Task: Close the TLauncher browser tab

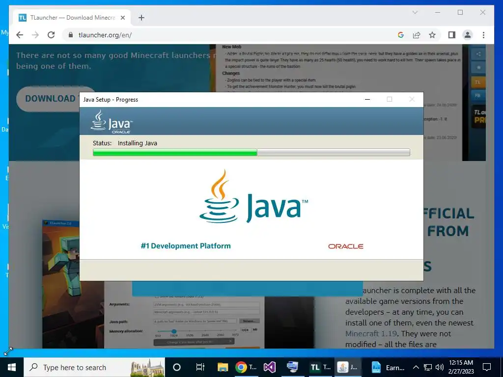Action: (122, 18)
